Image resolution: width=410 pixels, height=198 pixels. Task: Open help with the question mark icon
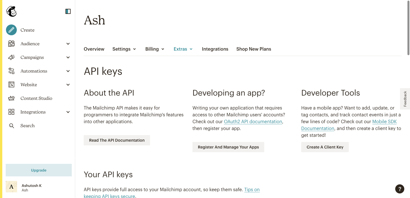pos(400,189)
